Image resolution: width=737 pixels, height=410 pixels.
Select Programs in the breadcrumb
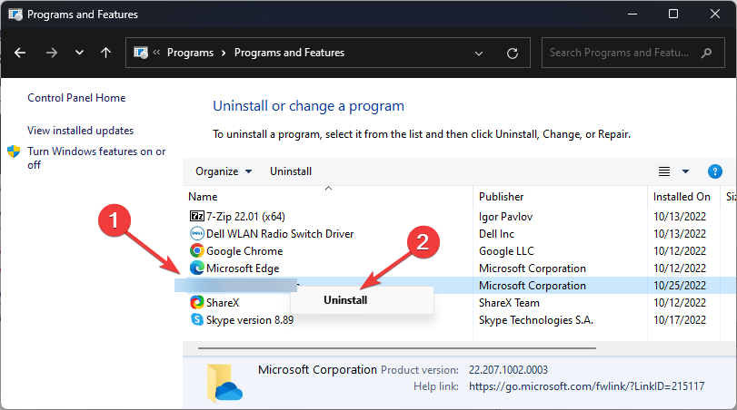tap(190, 53)
